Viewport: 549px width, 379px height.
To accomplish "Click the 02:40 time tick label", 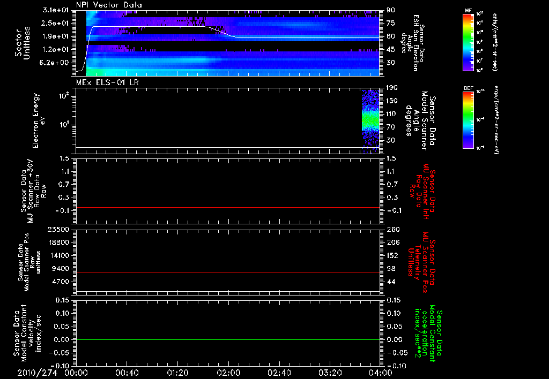I will [279, 373].
